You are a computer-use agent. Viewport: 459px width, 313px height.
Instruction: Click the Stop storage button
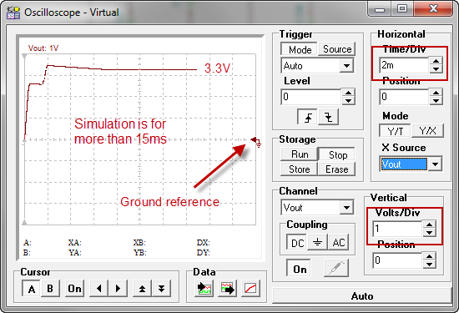click(336, 154)
